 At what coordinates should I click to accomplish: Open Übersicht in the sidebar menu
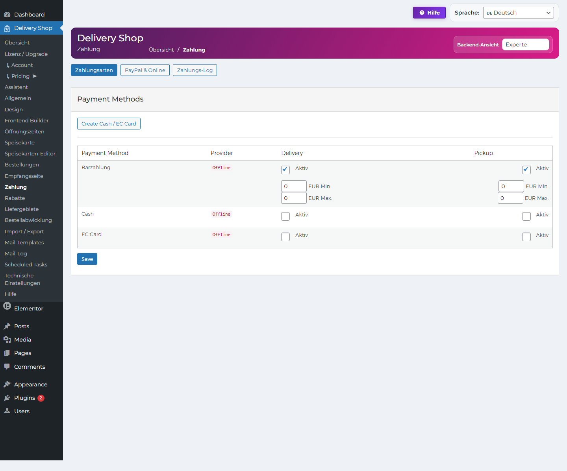[x=17, y=42]
